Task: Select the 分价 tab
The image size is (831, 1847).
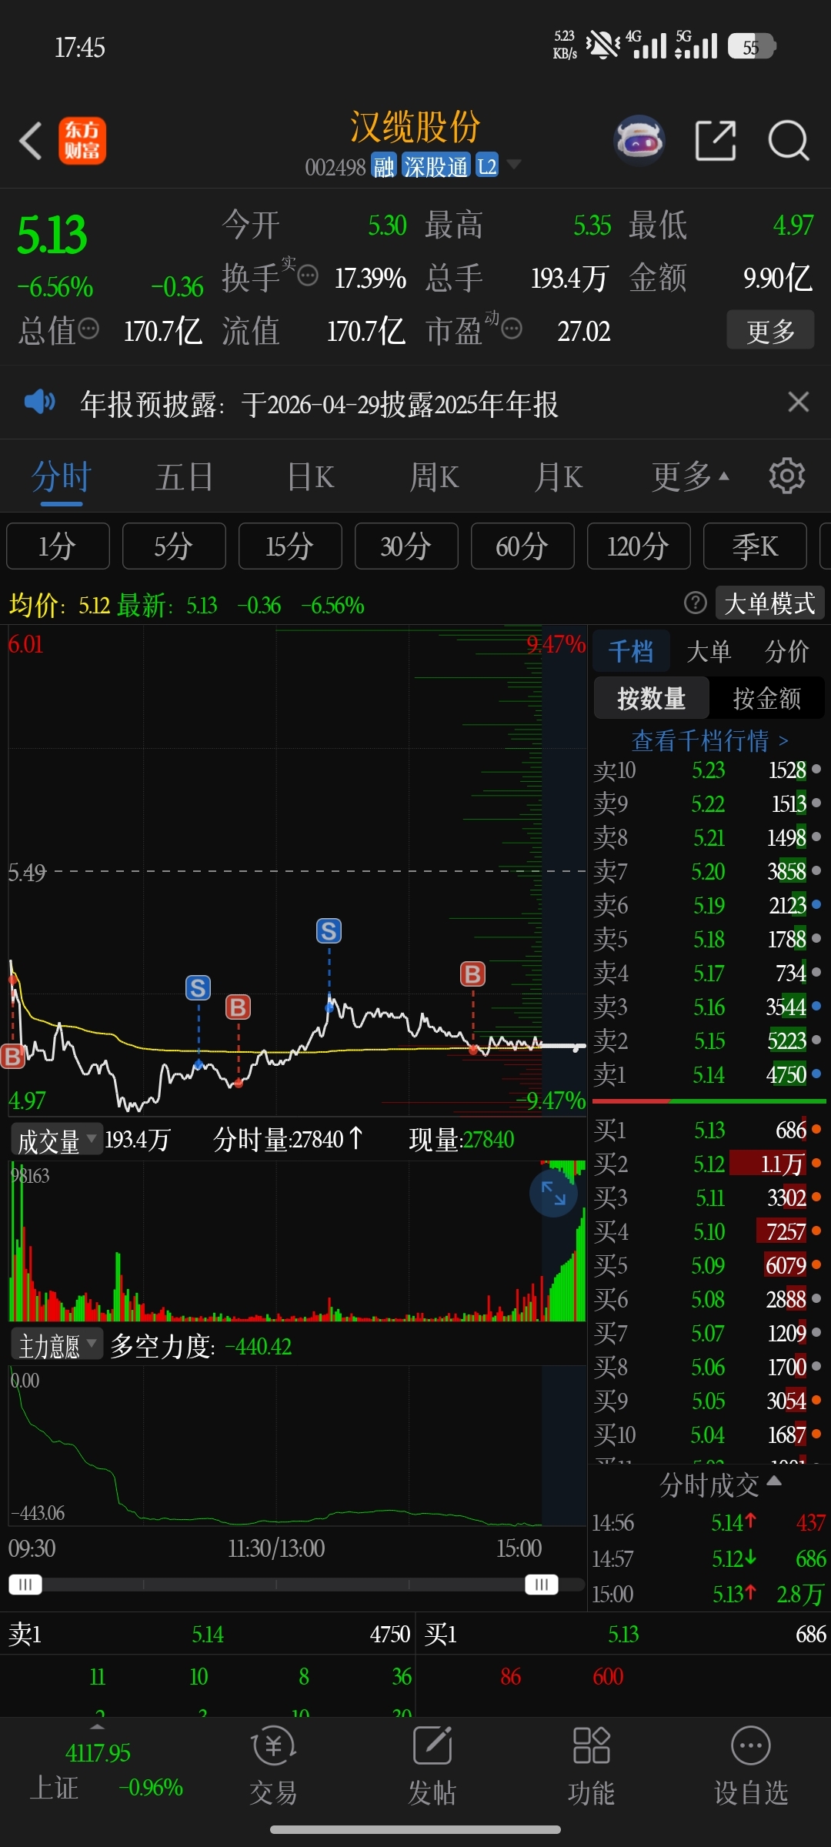Action: pos(787,651)
